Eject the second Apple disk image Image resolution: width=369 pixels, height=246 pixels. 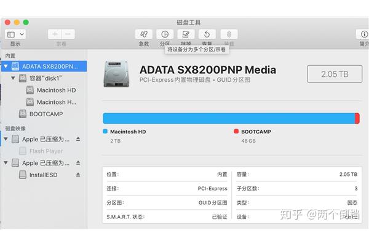pyautogui.click(x=78, y=162)
